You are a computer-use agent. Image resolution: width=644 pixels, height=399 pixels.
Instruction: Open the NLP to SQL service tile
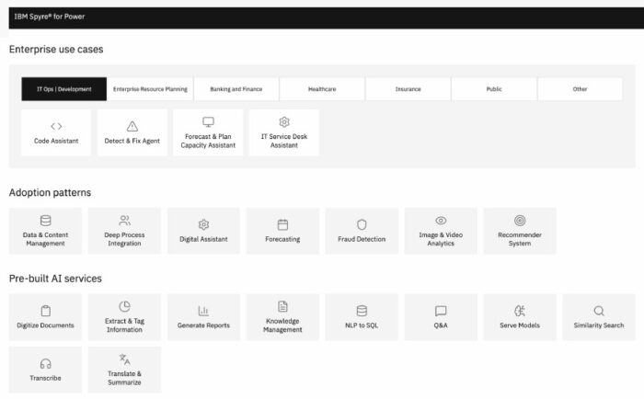(362, 317)
